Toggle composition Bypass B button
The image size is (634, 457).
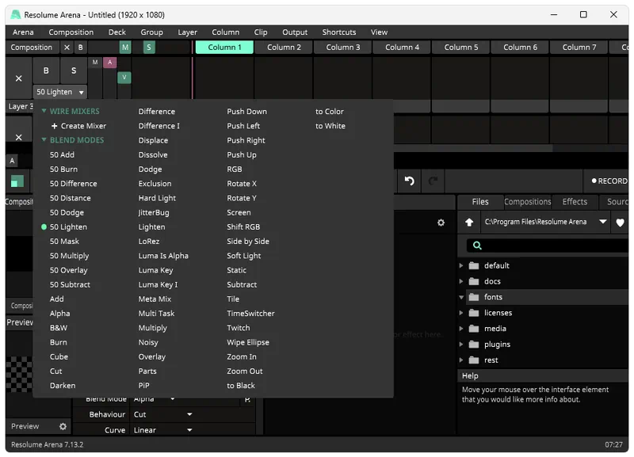click(x=81, y=48)
